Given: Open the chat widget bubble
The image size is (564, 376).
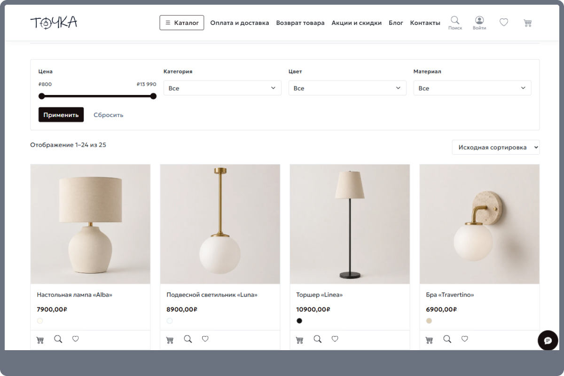Looking at the screenshot, I should 548,340.
